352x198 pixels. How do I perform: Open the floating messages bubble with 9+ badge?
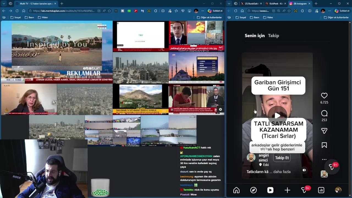[332, 167]
